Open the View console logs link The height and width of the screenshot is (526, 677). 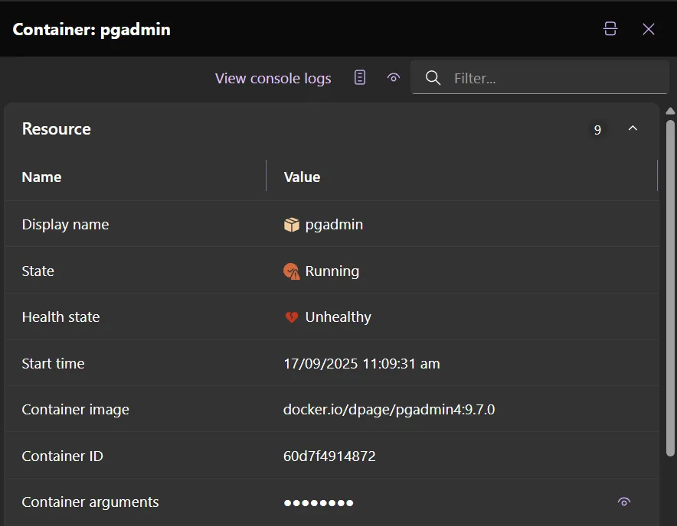pyautogui.click(x=273, y=78)
